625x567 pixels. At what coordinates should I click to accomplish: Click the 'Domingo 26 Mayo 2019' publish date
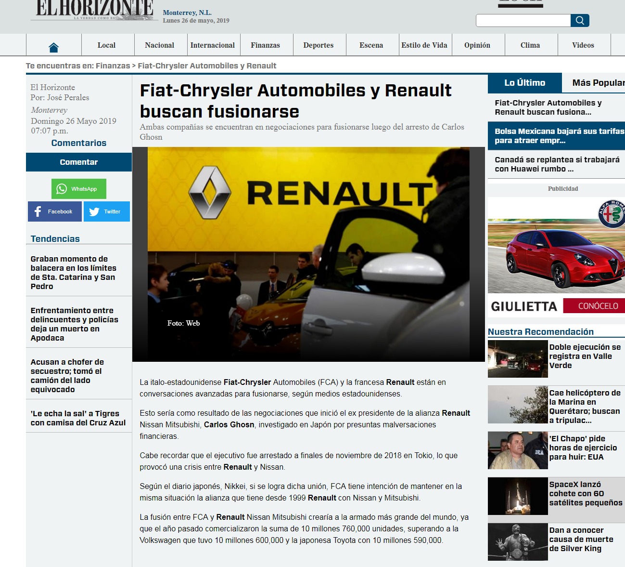[x=74, y=121]
